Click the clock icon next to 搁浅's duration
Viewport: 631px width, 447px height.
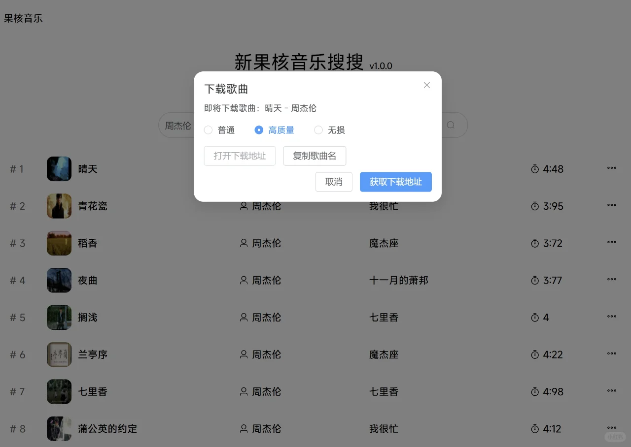coord(535,317)
